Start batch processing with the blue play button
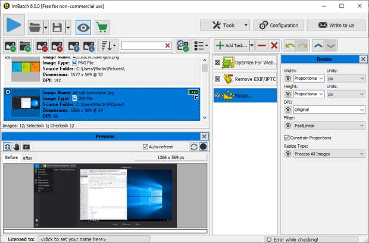Screen dimensions: 369x243 click(x=14, y=25)
